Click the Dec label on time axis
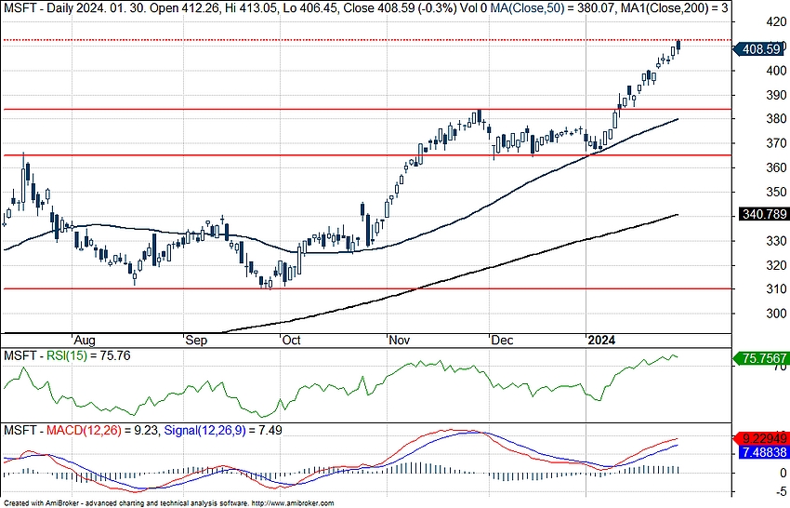Viewport: 790px width, 508px height. click(x=502, y=340)
